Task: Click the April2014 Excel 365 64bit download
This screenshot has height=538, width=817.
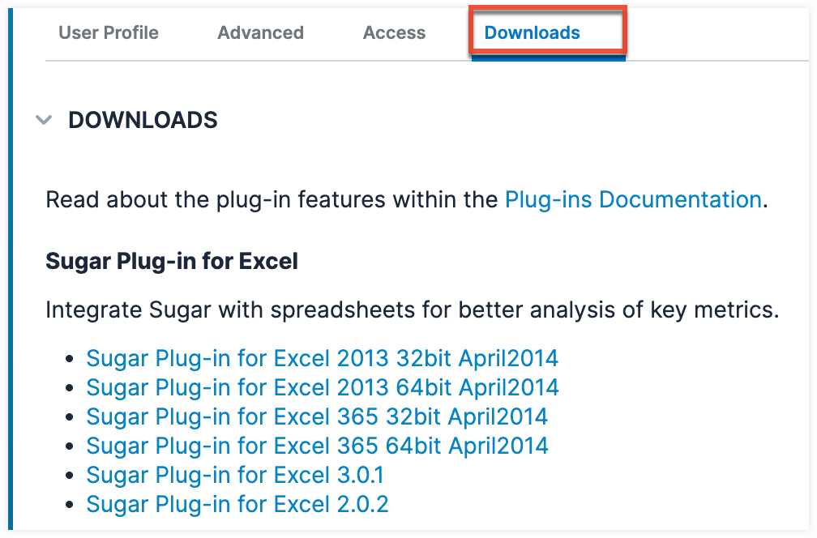Action: [x=316, y=446]
